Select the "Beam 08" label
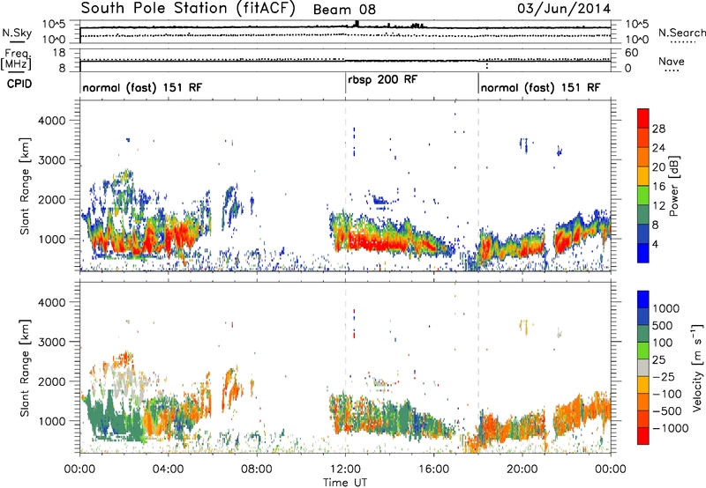The width and height of the screenshot is (706, 488). point(344,10)
